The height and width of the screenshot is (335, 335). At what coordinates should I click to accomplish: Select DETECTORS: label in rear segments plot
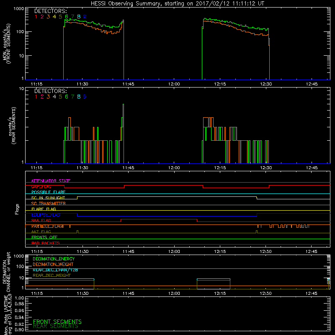tap(51, 91)
